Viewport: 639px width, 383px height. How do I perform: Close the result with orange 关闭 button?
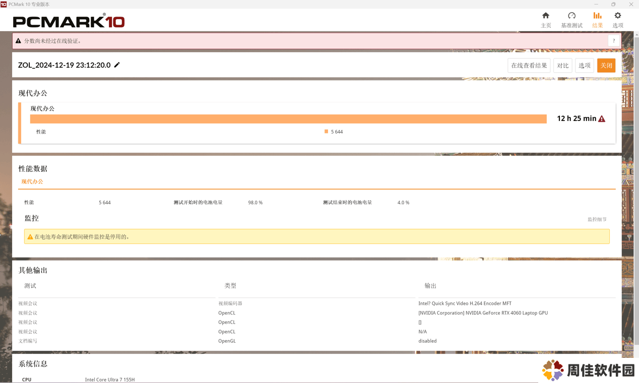click(x=606, y=66)
